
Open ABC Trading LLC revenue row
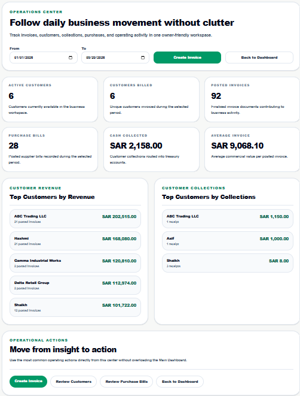tap(75, 219)
